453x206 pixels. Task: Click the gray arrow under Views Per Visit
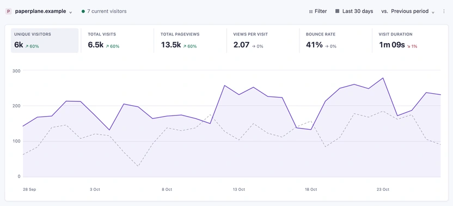click(253, 46)
